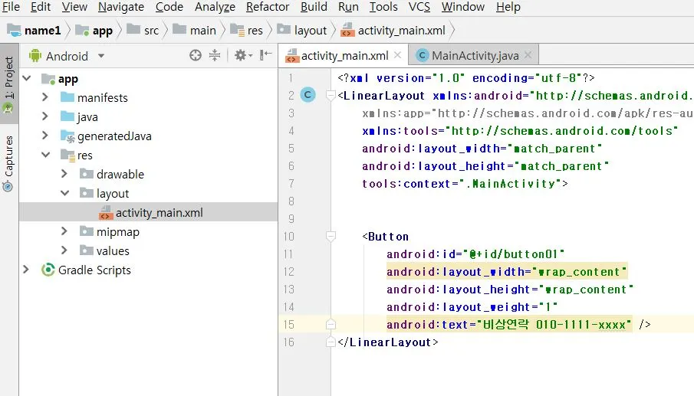Select the drawable folder

coord(111,175)
